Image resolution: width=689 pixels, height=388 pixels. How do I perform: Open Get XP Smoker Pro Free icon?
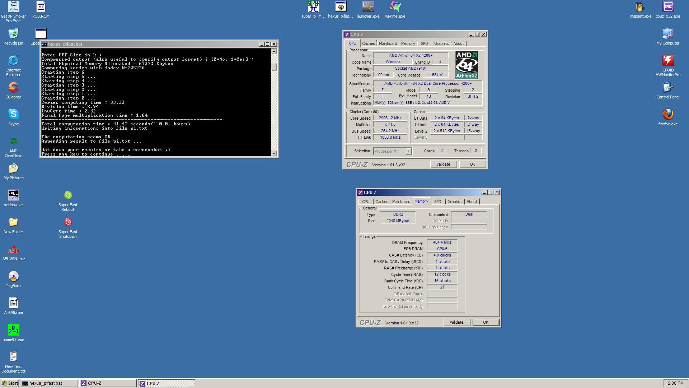(x=13, y=11)
